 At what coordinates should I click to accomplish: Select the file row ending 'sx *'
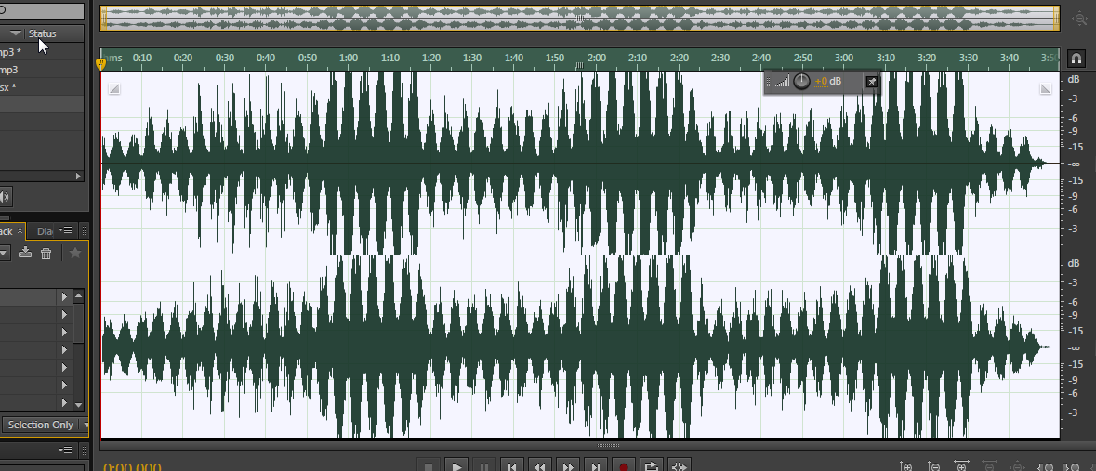pos(41,87)
